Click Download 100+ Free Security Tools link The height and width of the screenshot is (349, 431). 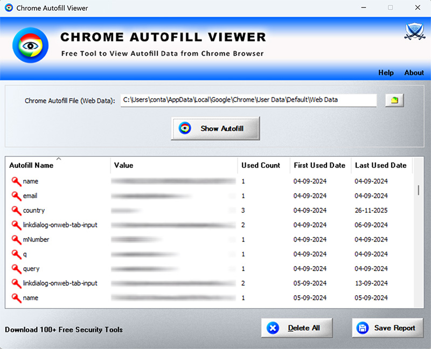tap(64, 330)
